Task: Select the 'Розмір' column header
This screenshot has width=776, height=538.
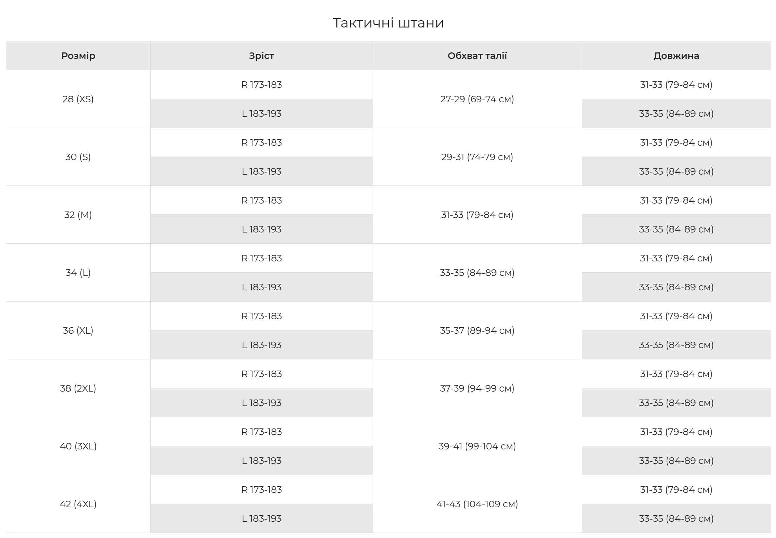Action: [78, 56]
